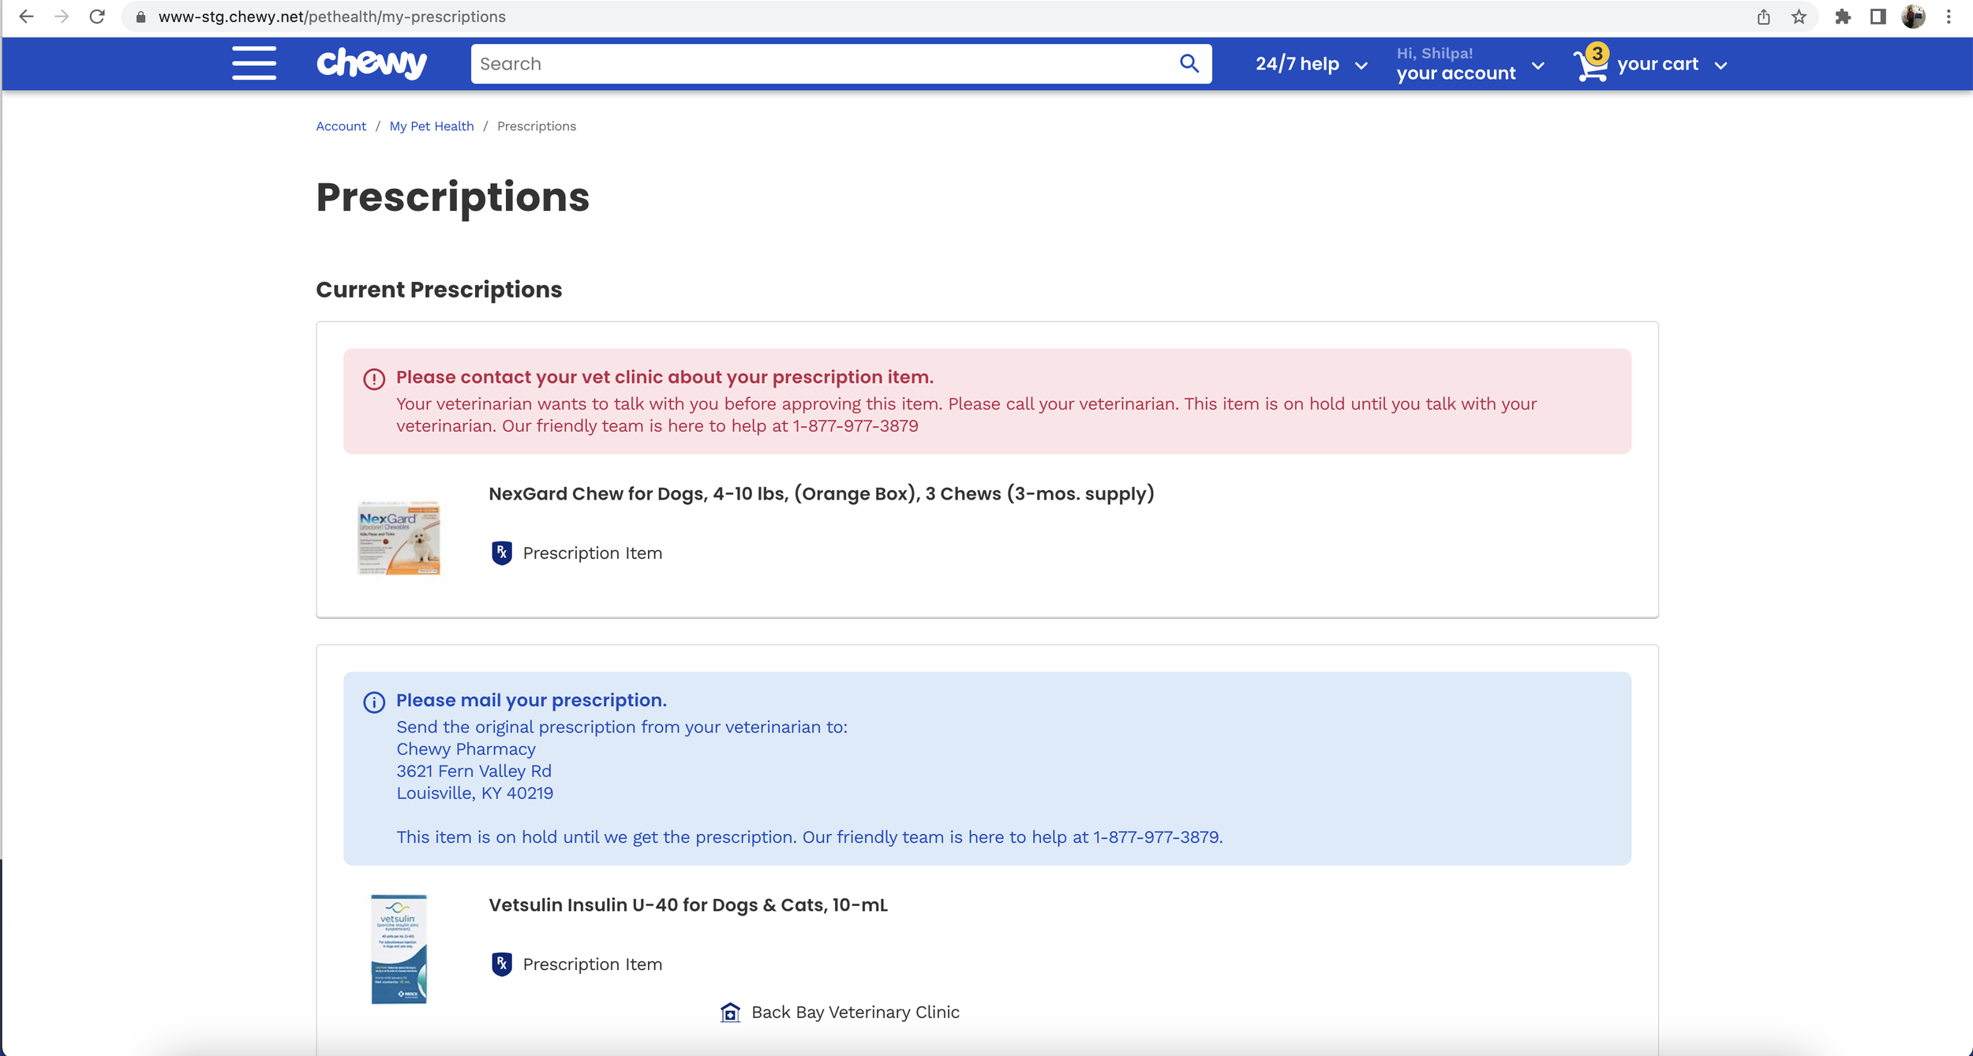Viewport: 1973px width, 1056px height.
Task: Click the Current Prescriptions heading
Action: [x=439, y=290]
